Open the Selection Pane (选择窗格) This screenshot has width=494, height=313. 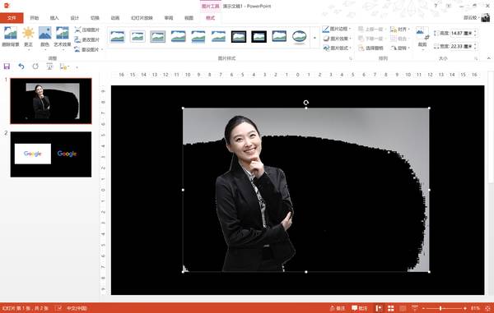[370, 48]
